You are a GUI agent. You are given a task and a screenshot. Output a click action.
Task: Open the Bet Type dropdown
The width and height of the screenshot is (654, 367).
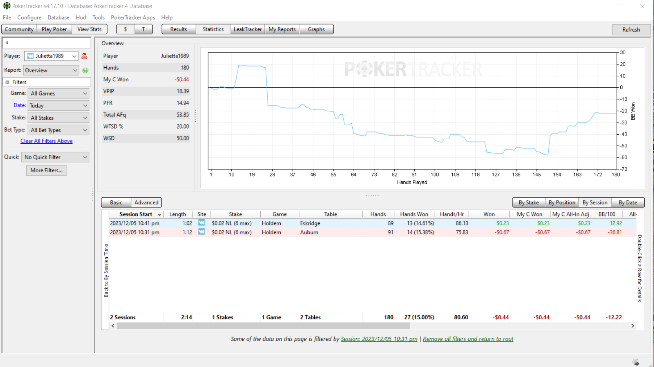58,130
